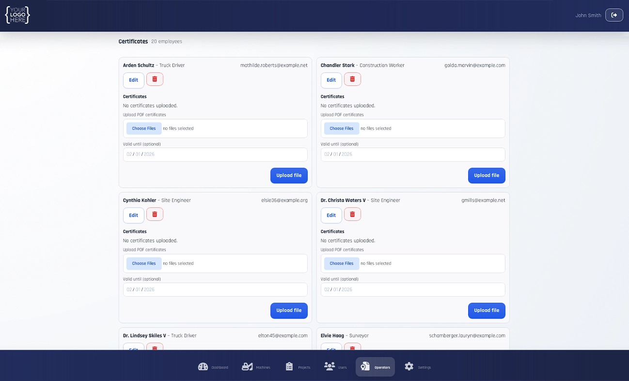Viewport: 629px width, 381px height.
Task: Upload file for Arden Schultz
Action: click(x=289, y=175)
